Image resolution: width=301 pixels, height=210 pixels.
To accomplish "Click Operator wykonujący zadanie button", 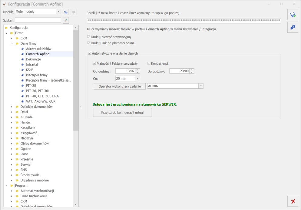I will [120, 86].
